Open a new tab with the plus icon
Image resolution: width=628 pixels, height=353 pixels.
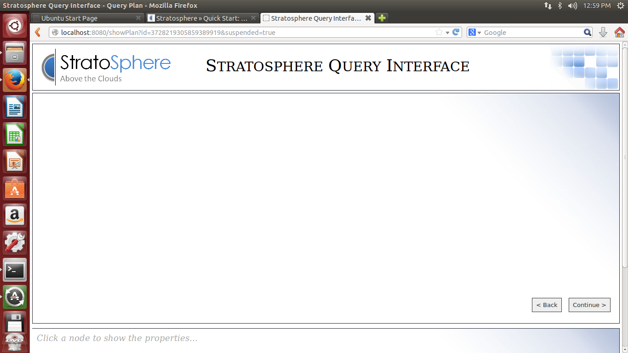382,18
